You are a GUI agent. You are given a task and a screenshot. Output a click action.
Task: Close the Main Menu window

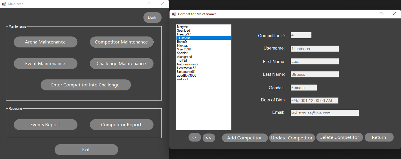162,4
